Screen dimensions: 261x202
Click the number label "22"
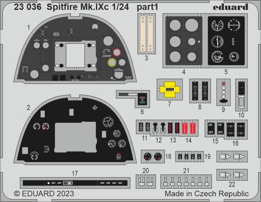pyautogui.click(x=232, y=184)
